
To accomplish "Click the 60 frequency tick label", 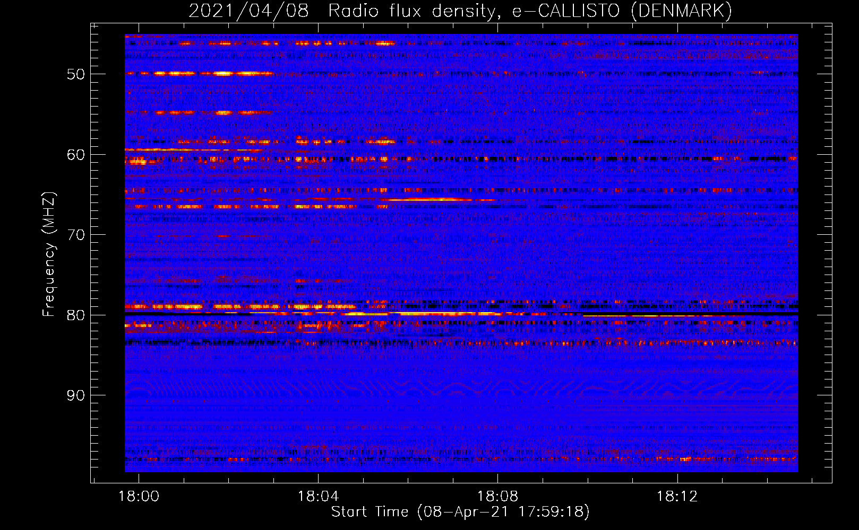I will pyautogui.click(x=76, y=155).
